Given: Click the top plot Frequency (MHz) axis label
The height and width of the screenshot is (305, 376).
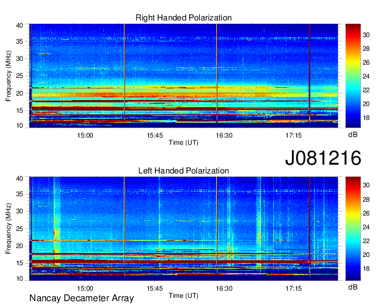Looking at the screenshot, I should tap(8, 76).
